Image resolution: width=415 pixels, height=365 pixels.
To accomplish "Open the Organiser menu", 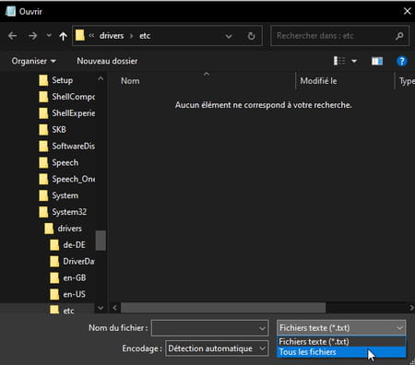I will pos(33,61).
